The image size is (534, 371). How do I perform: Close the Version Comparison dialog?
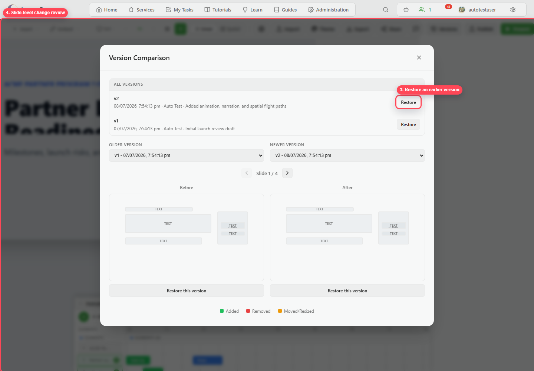click(419, 58)
